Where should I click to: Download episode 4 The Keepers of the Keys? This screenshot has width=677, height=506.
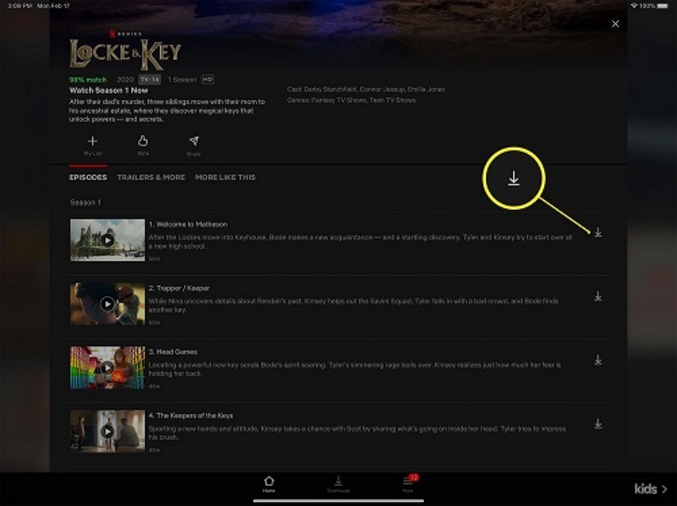pyautogui.click(x=598, y=423)
